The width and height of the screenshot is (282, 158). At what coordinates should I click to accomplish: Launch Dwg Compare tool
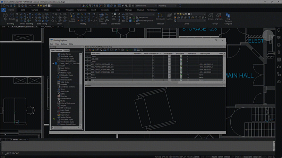tap(228, 17)
